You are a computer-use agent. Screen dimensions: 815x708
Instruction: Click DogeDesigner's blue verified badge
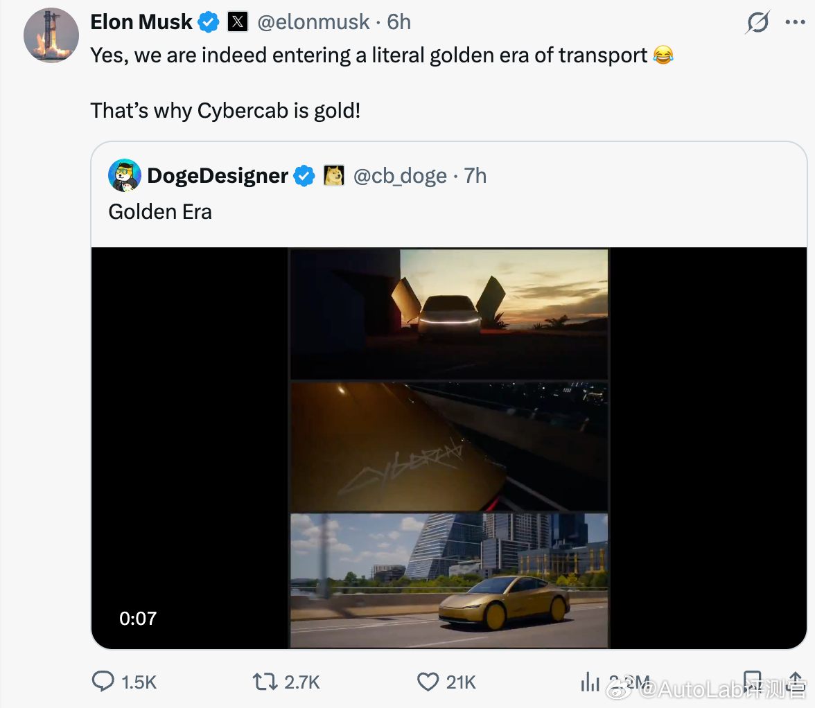(x=304, y=176)
